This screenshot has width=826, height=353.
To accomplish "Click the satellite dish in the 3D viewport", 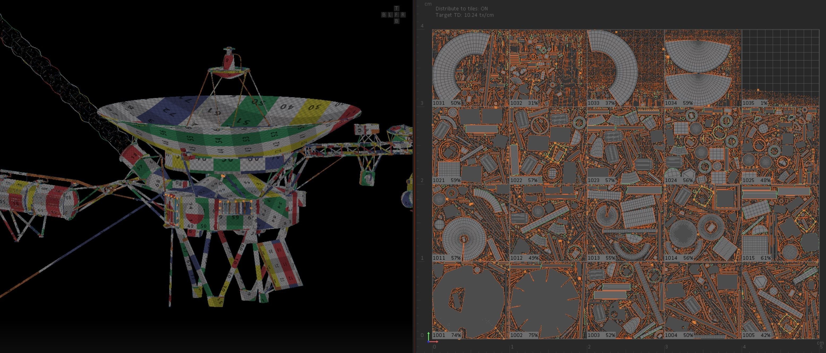I will 229,127.
